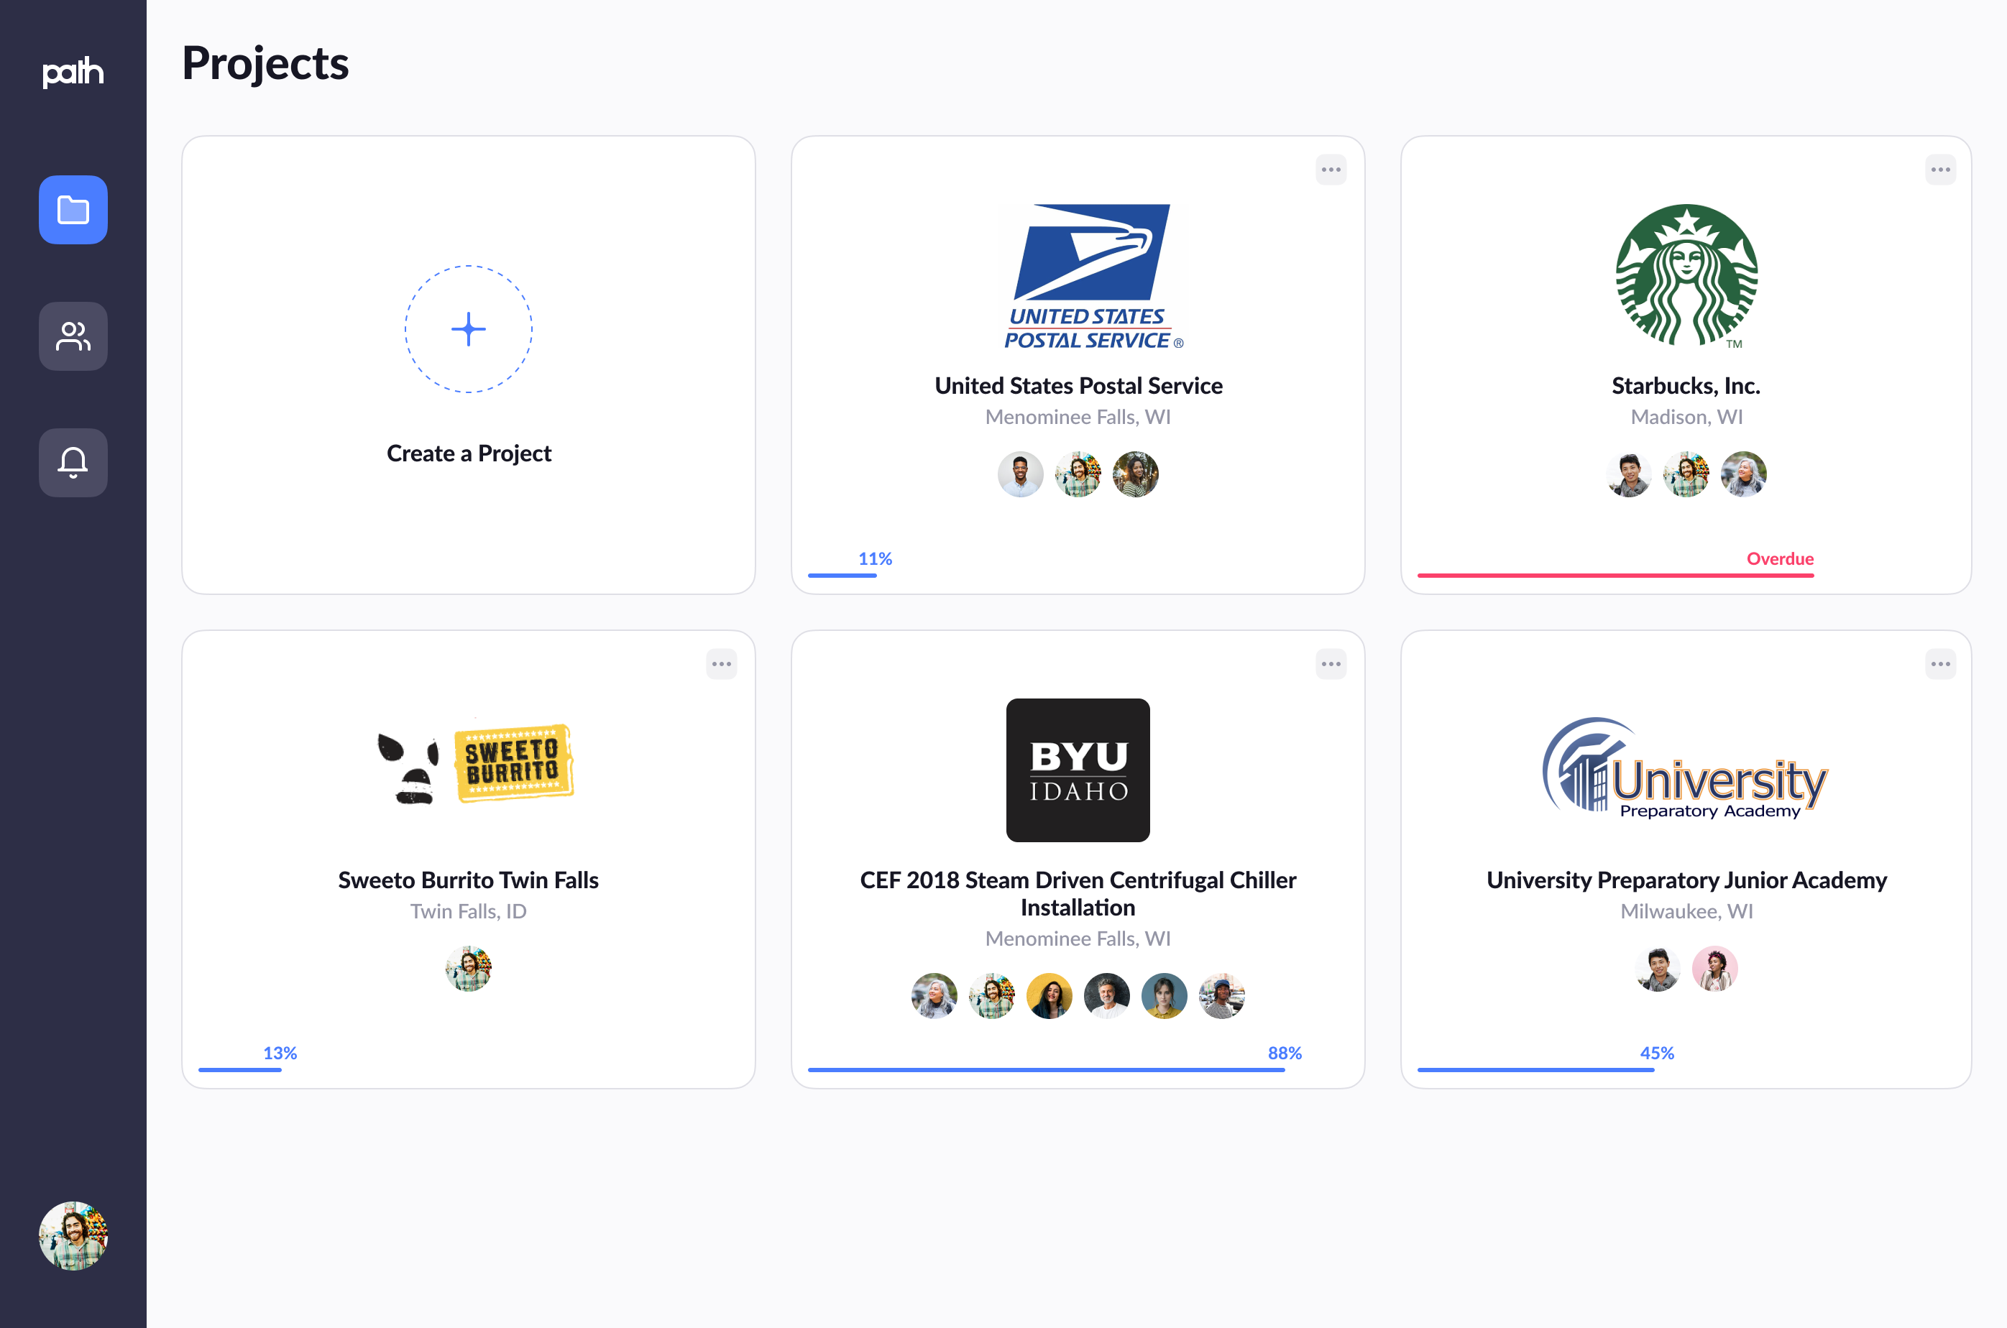Viewport: 2007px width, 1328px height.
Task: Click yellow-background avatar on CEF 2018 card
Action: [x=1049, y=996]
